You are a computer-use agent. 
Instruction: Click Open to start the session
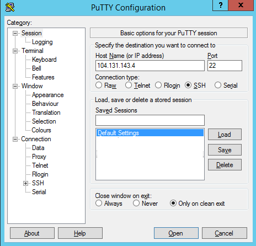(176, 233)
